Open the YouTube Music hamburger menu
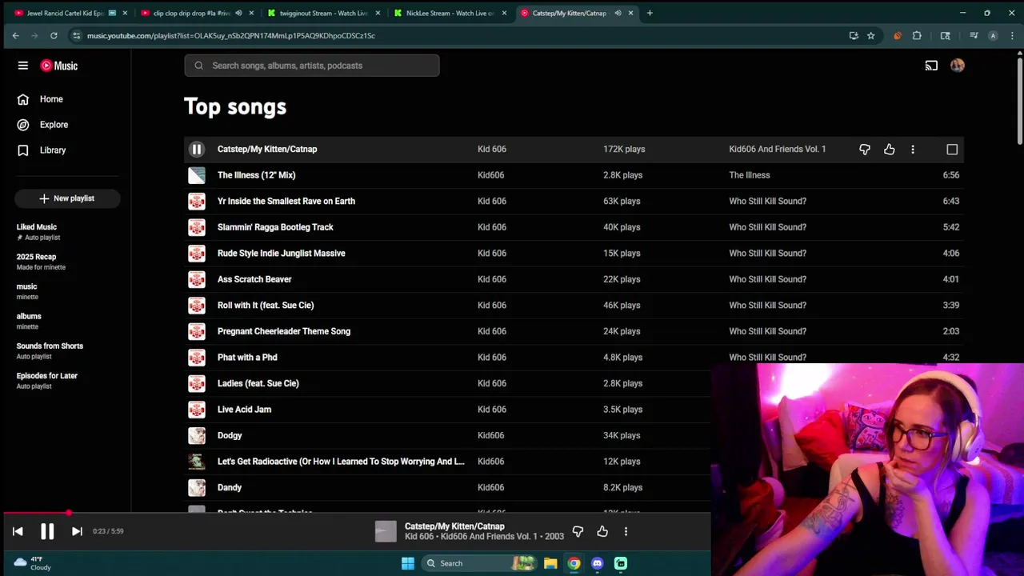 click(23, 66)
